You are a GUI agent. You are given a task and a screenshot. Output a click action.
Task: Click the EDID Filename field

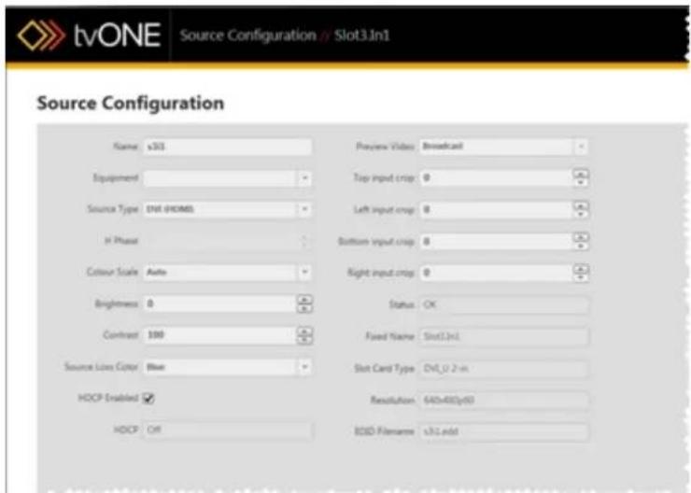[503, 431]
